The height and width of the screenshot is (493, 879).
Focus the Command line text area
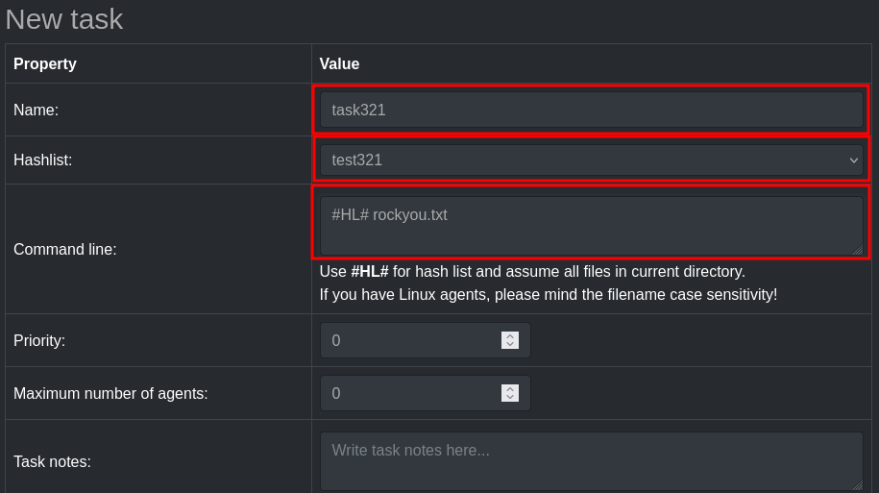pyautogui.click(x=592, y=226)
